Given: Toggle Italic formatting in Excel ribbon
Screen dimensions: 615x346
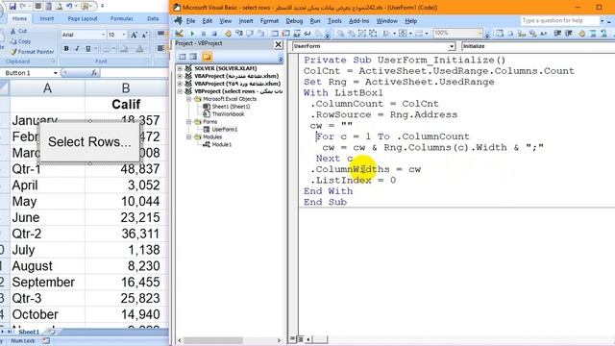Looking at the screenshot, I should 77,49.
